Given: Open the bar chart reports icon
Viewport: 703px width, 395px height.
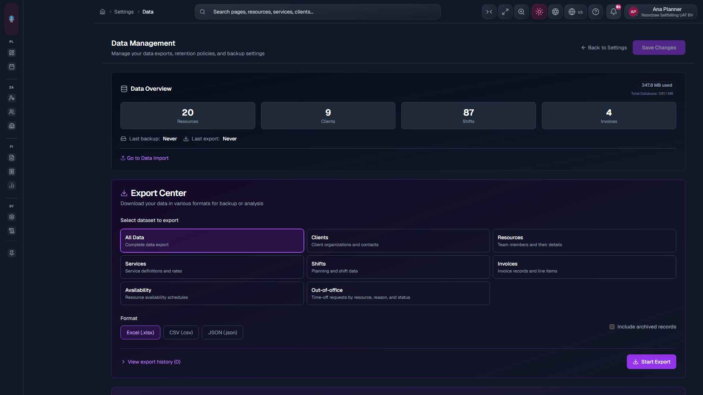Looking at the screenshot, I should [12, 185].
